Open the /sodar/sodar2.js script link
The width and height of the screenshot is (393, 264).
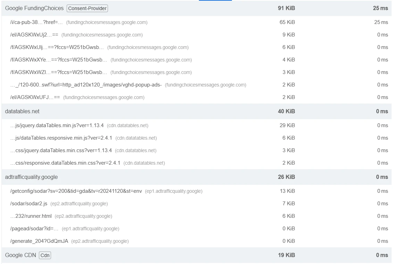click(x=28, y=204)
